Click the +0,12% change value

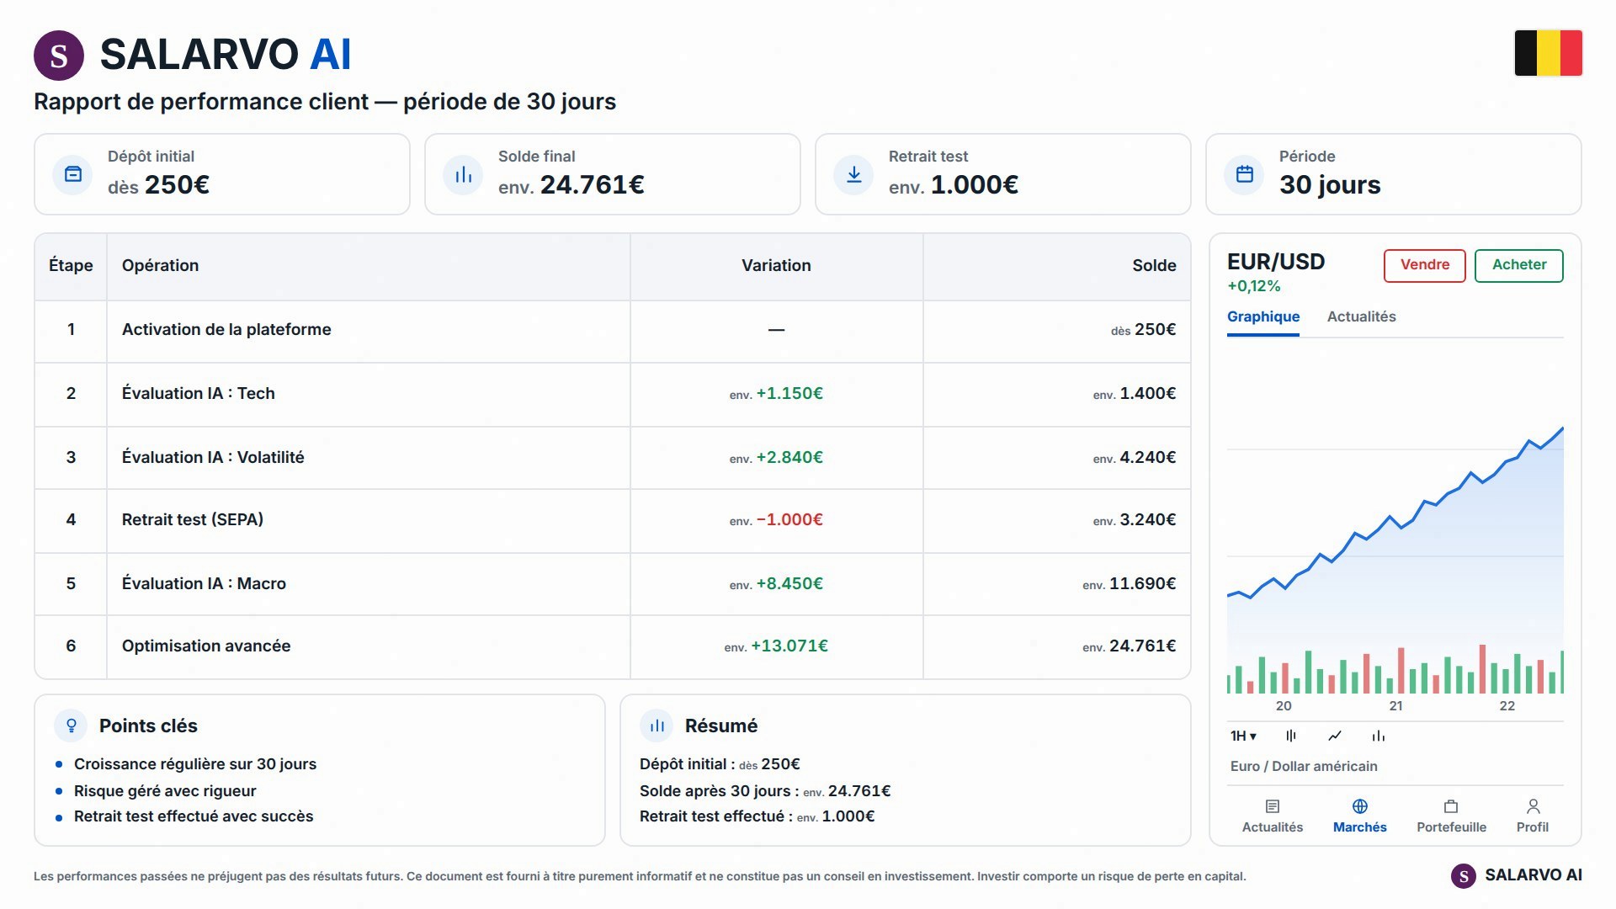coord(1254,286)
